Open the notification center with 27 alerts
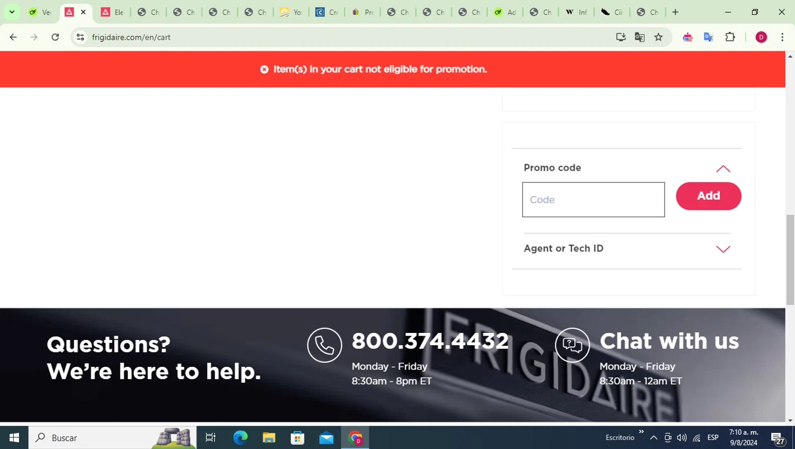Viewport: 795px width, 449px height. (x=778, y=438)
